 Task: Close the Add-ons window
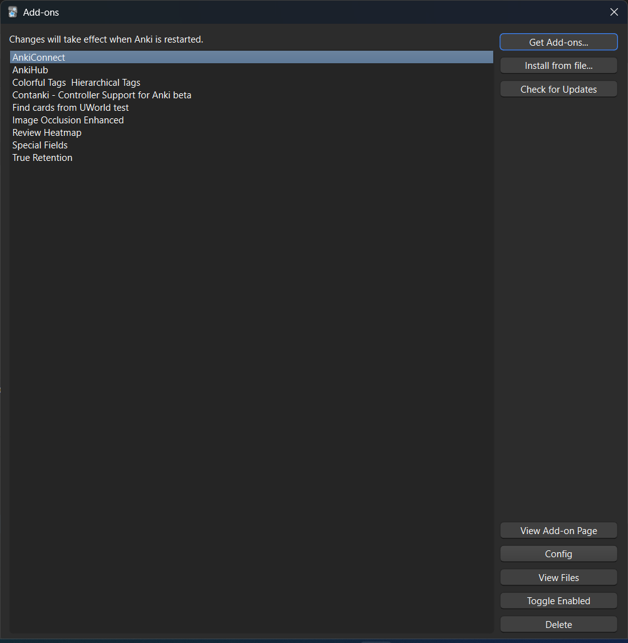pos(614,13)
